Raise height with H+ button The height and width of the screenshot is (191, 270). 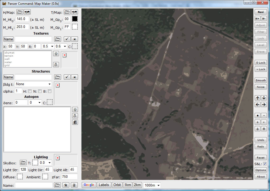coord(257,18)
